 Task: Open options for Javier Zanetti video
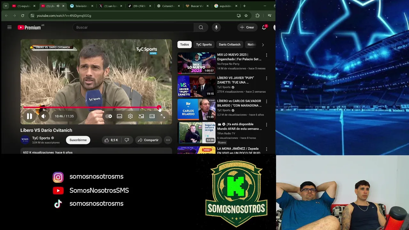coord(266,78)
